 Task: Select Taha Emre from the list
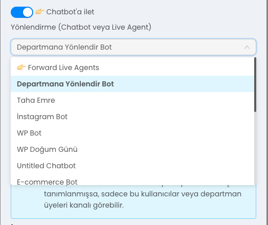[x=132, y=100]
